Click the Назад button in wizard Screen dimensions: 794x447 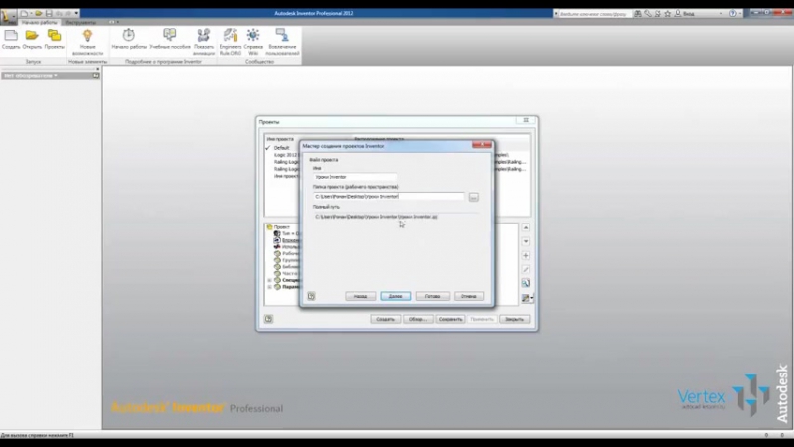tap(360, 296)
